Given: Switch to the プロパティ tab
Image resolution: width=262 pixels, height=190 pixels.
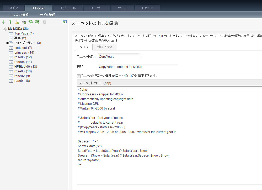Looking at the screenshot, I should pos(105,47).
